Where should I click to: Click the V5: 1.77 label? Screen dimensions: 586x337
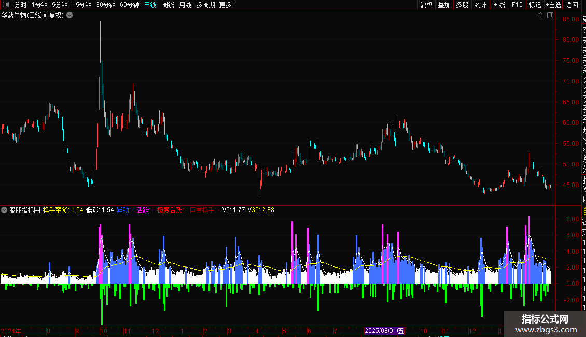pos(233,210)
